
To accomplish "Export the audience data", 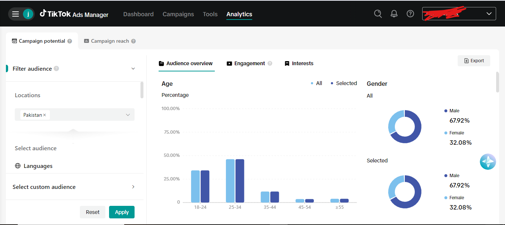I will click(474, 61).
